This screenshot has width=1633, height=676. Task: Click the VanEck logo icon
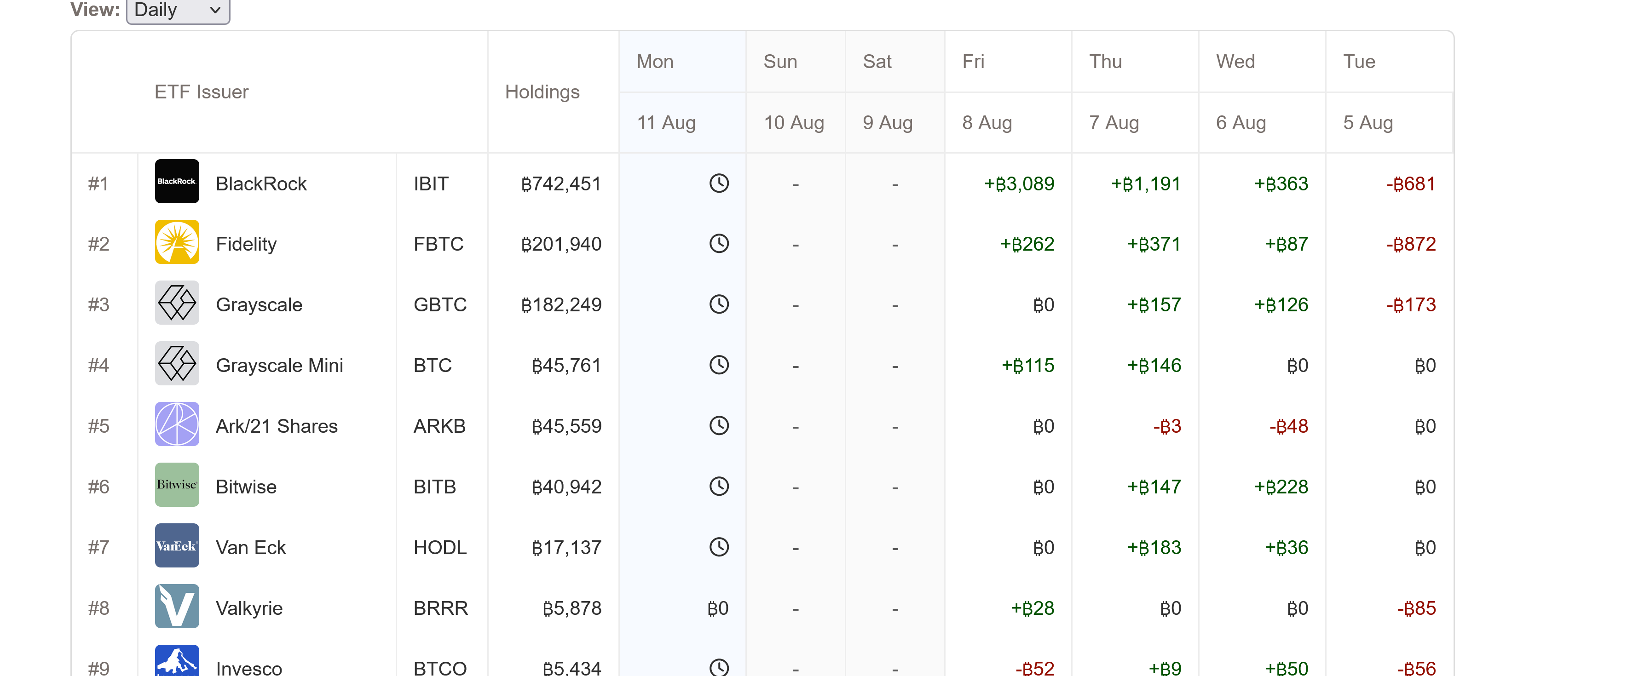point(177,546)
